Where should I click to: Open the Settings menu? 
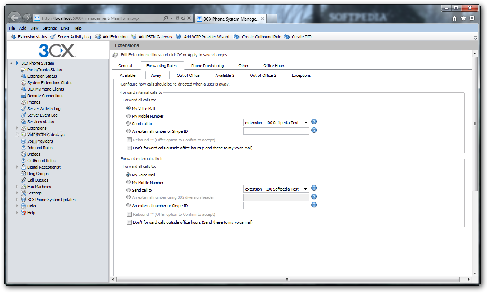tap(49, 28)
